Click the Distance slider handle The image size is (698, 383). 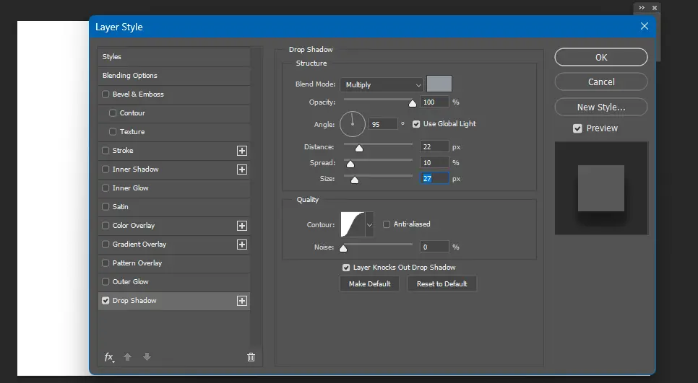(359, 149)
